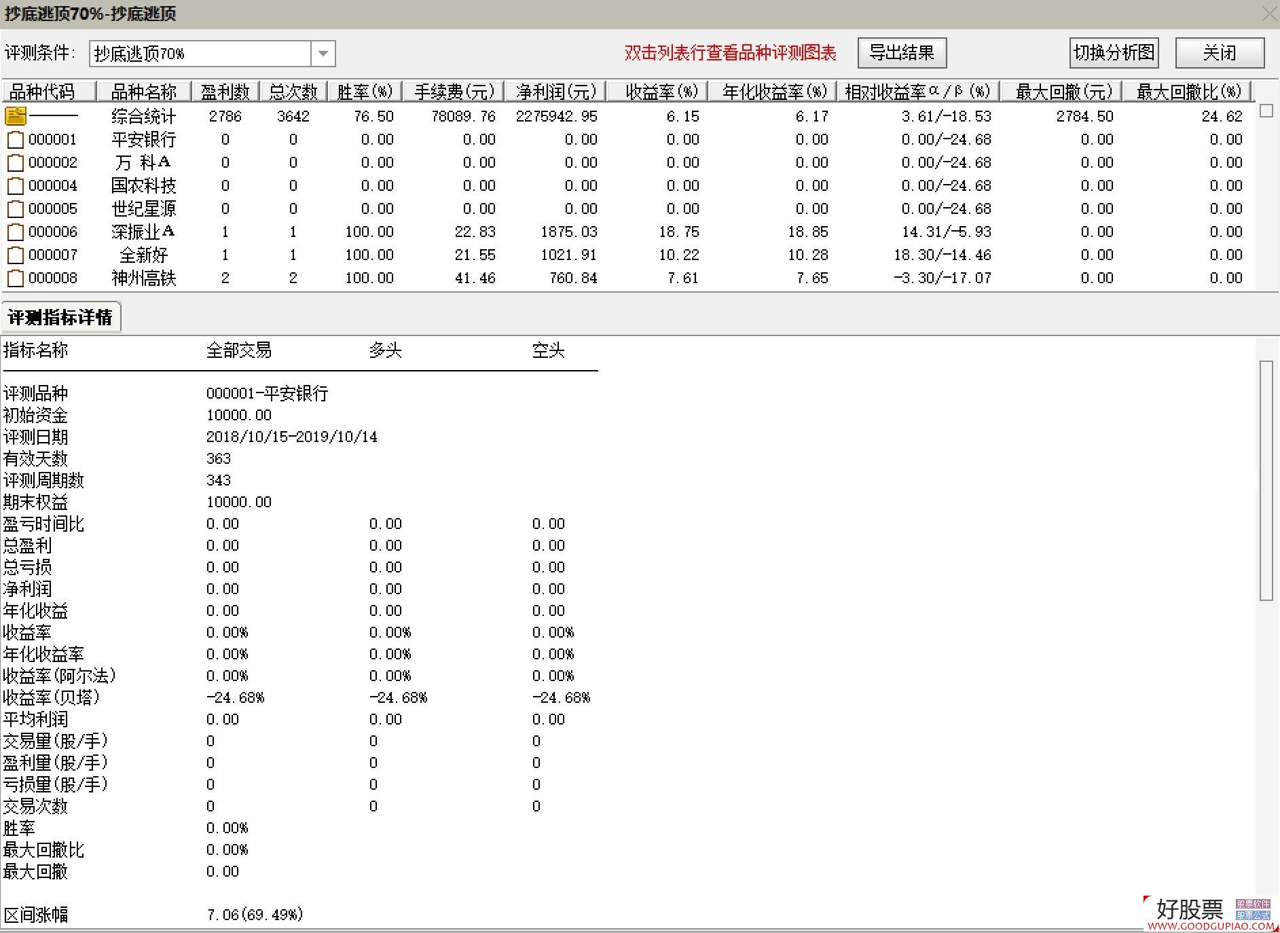1280x933 pixels.
Task: Click the document icon beside 000004
Action: tap(16, 186)
